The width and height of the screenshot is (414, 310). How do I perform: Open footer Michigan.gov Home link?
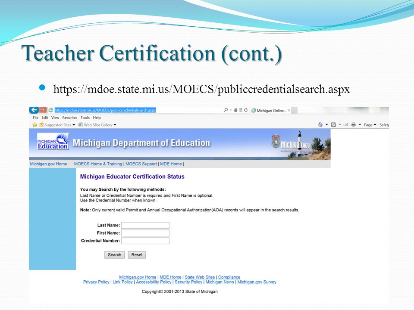click(x=138, y=277)
